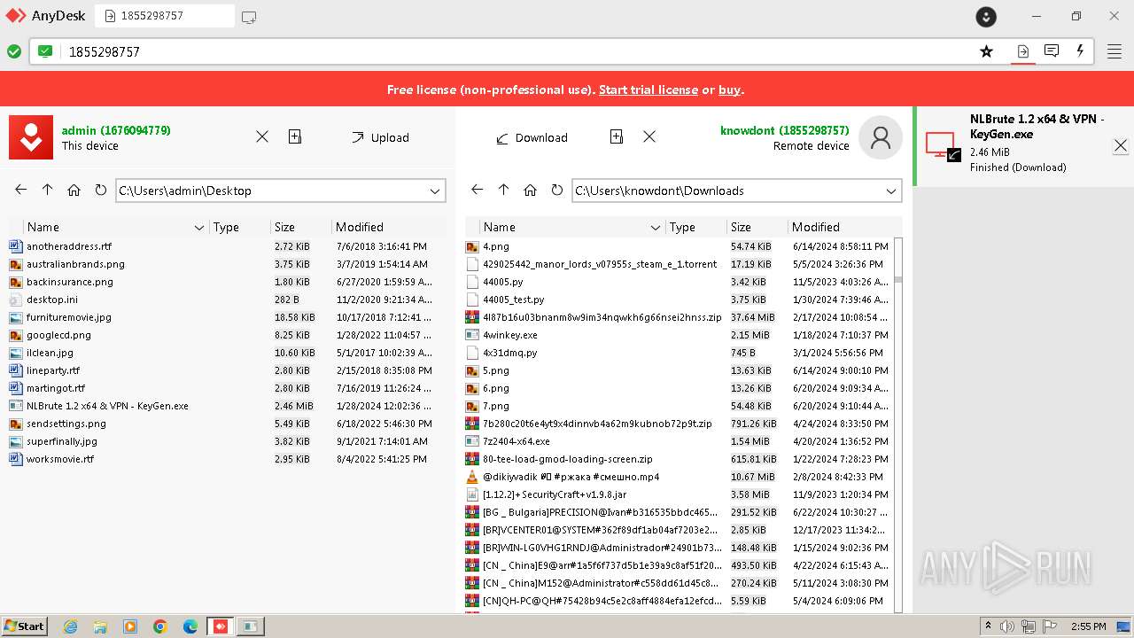Screen dimensions: 1134x638
Task: Go back in remote Downloads pane
Action: click(x=478, y=190)
